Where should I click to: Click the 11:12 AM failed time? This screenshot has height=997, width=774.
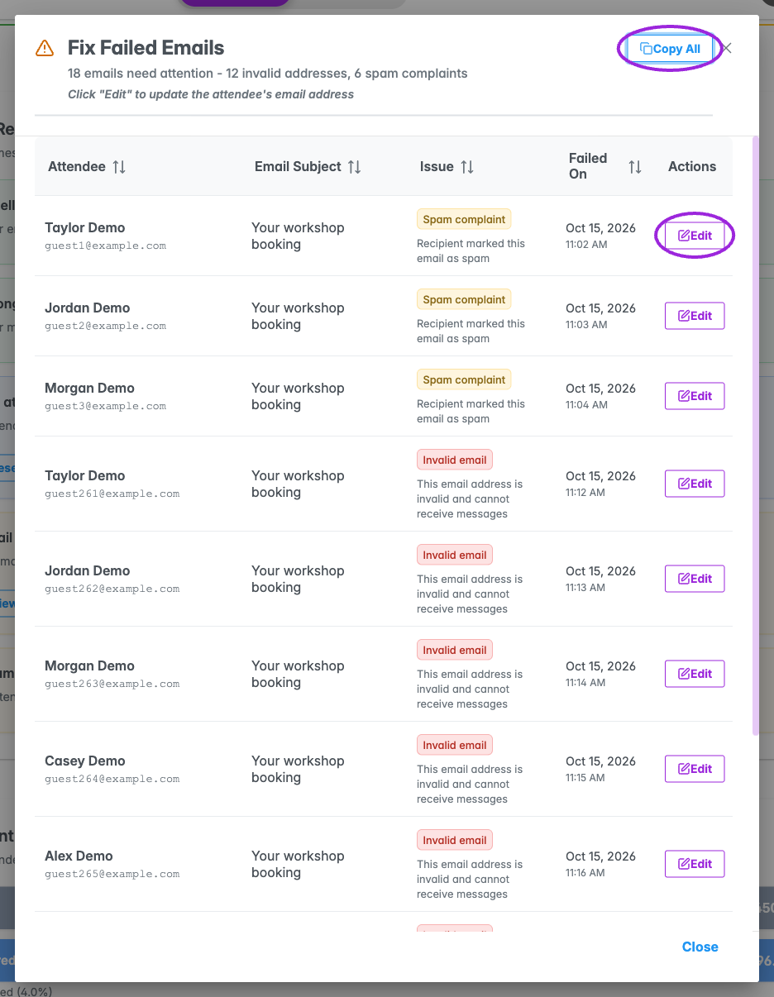click(585, 493)
